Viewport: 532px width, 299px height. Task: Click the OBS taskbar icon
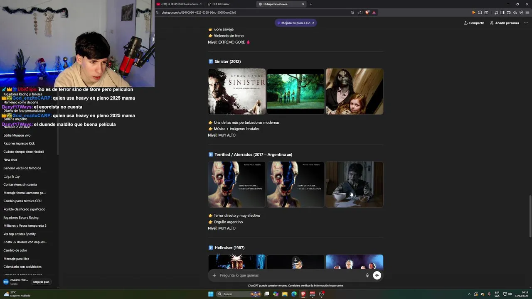coord(321,294)
